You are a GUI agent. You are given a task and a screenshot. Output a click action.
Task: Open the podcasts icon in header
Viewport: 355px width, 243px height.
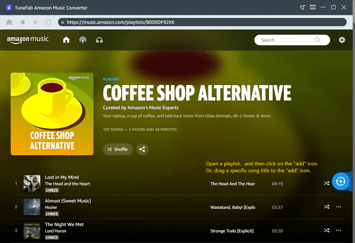[83, 40]
